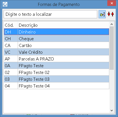Select Vale Crédito in the list
The image size is (118, 117).
(56, 52)
